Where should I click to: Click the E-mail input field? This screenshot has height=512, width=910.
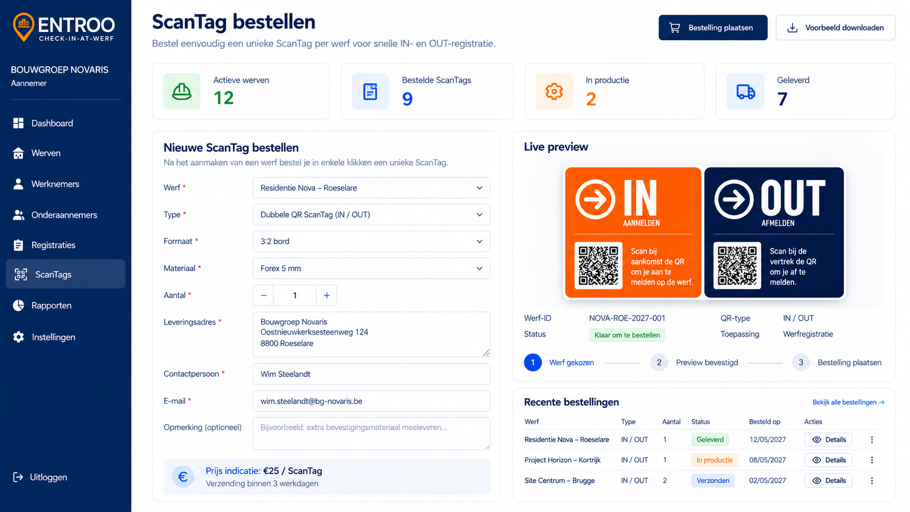[371, 401]
